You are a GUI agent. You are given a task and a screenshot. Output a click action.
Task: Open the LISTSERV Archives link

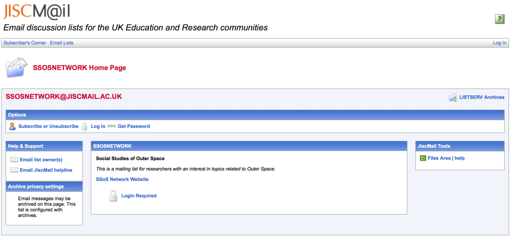[482, 97]
